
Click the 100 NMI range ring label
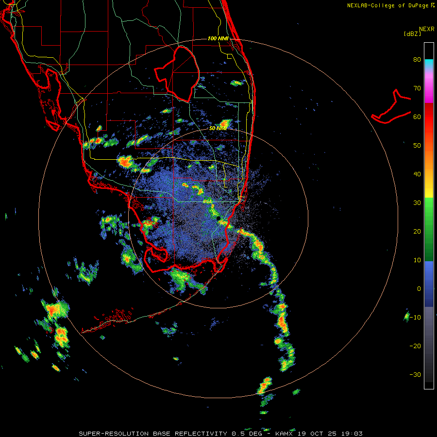tap(218, 38)
